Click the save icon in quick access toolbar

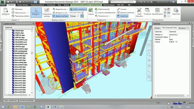(x=17, y=2)
